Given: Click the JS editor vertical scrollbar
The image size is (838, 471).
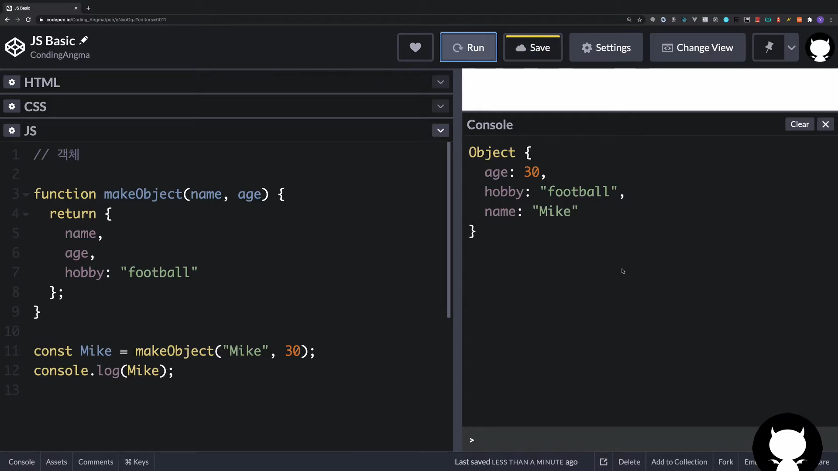Looking at the screenshot, I should point(449,230).
